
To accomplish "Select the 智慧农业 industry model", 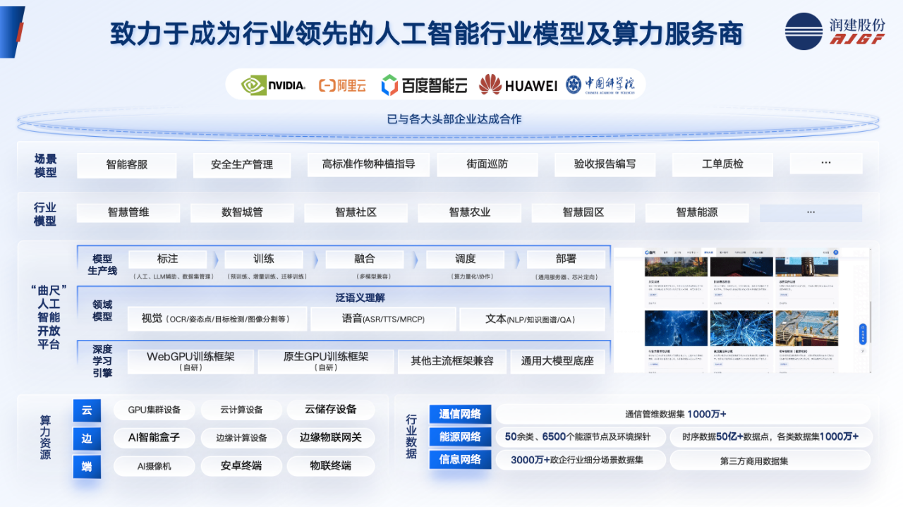I will [469, 212].
